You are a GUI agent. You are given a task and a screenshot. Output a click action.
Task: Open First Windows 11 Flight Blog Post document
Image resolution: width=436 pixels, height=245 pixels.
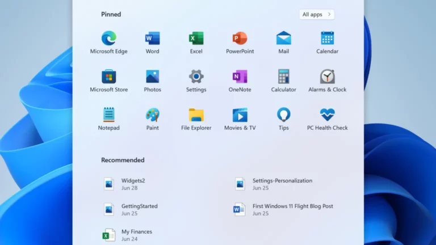pos(283,209)
